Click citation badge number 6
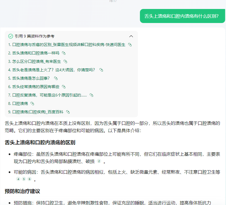This screenshot has width=226, height=205. point(29,179)
